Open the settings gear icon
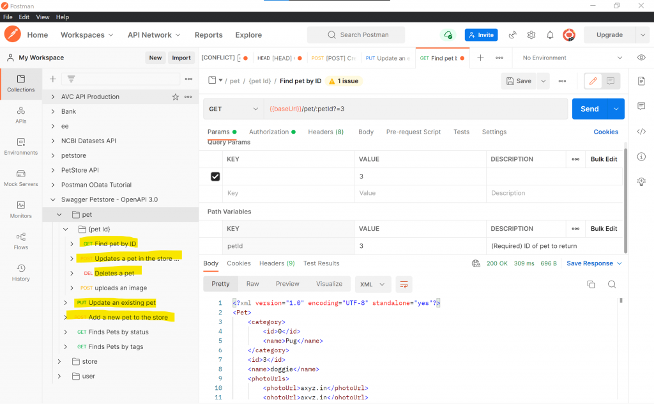 coord(531,35)
